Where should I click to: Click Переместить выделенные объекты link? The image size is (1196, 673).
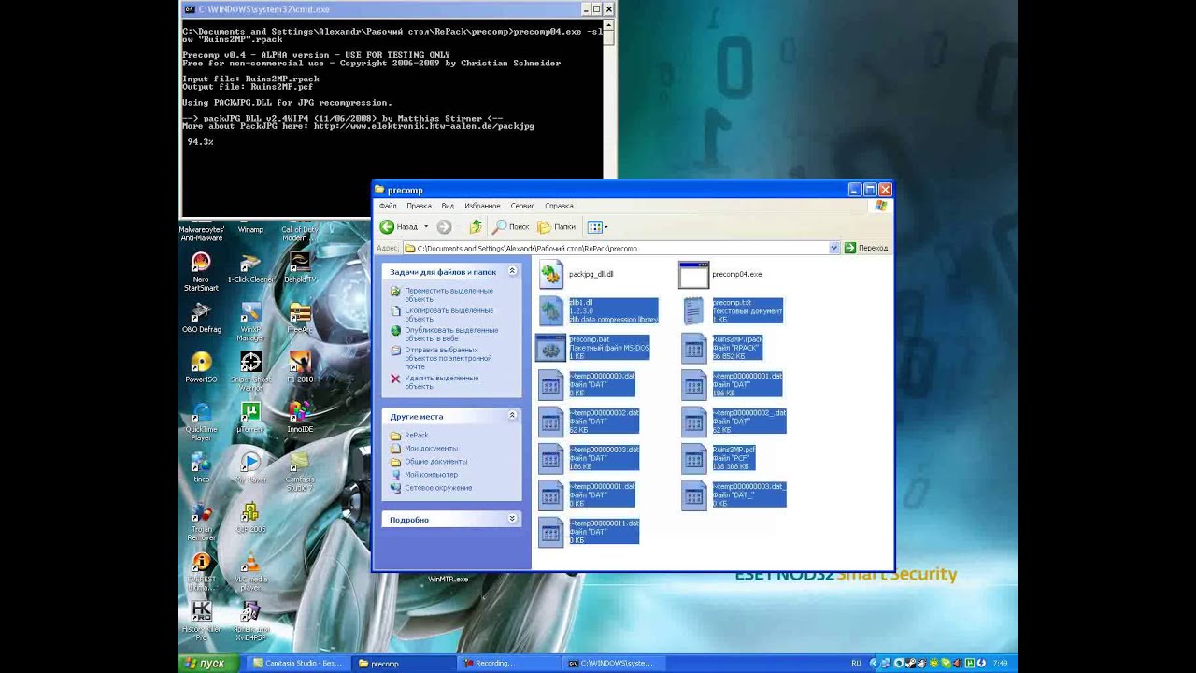point(448,294)
